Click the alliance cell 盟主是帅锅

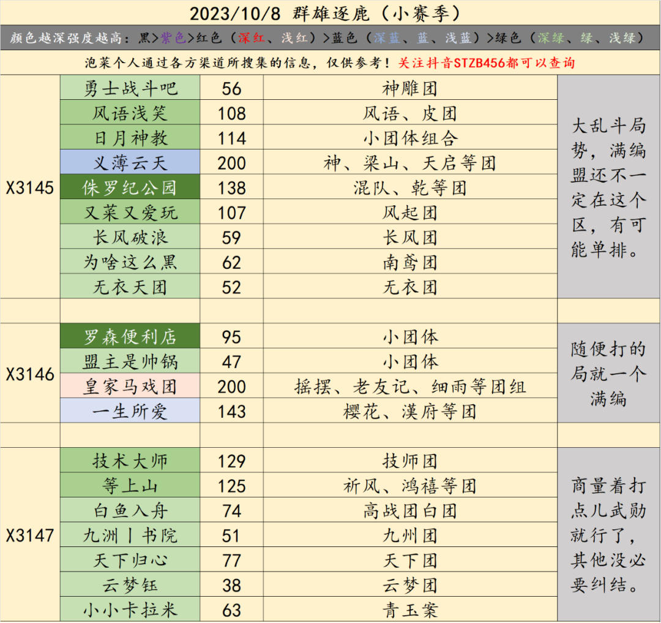coord(130,361)
